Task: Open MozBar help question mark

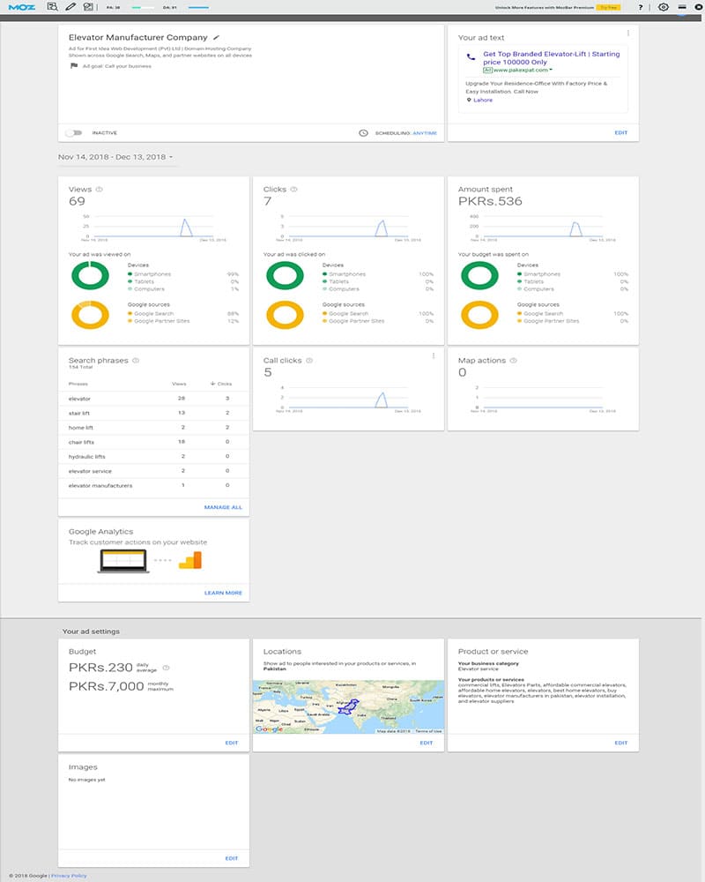Action: coord(641,7)
